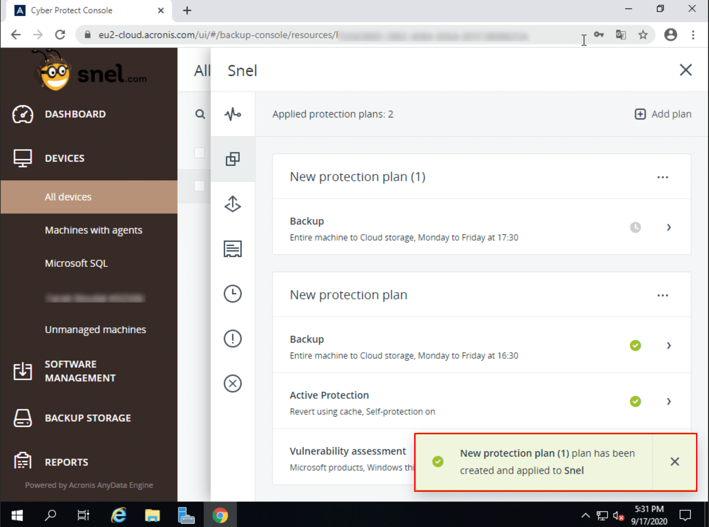Open a new browser tab
Viewport: 709px width, 527px height.
tap(187, 10)
